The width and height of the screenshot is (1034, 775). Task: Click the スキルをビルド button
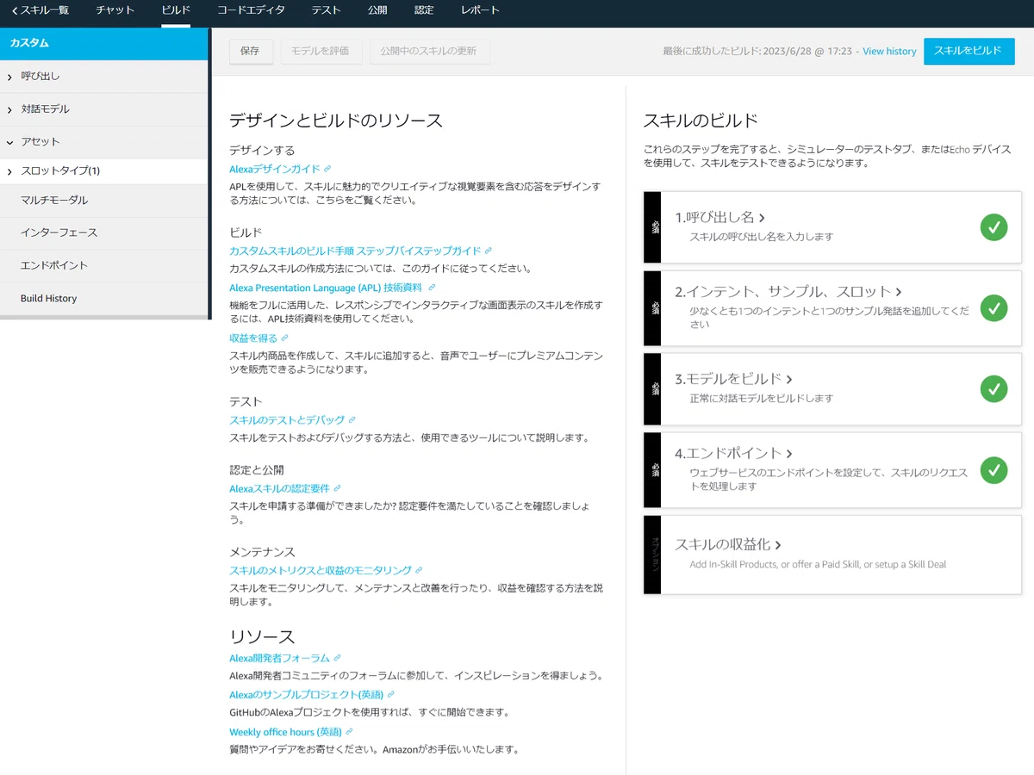(969, 51)
